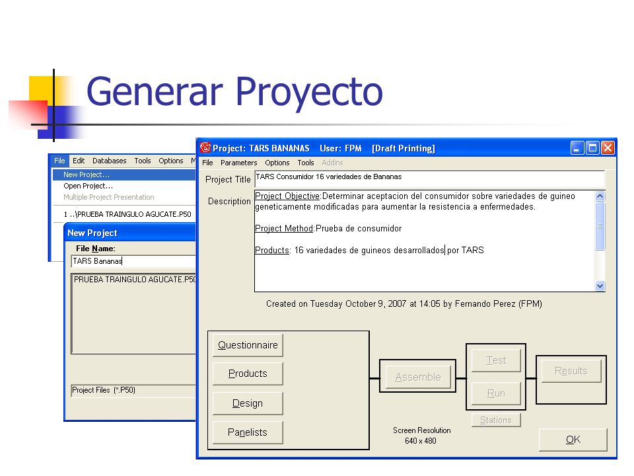
Task: Click the red app icon in Project title bar
Action: pos(205,147)
